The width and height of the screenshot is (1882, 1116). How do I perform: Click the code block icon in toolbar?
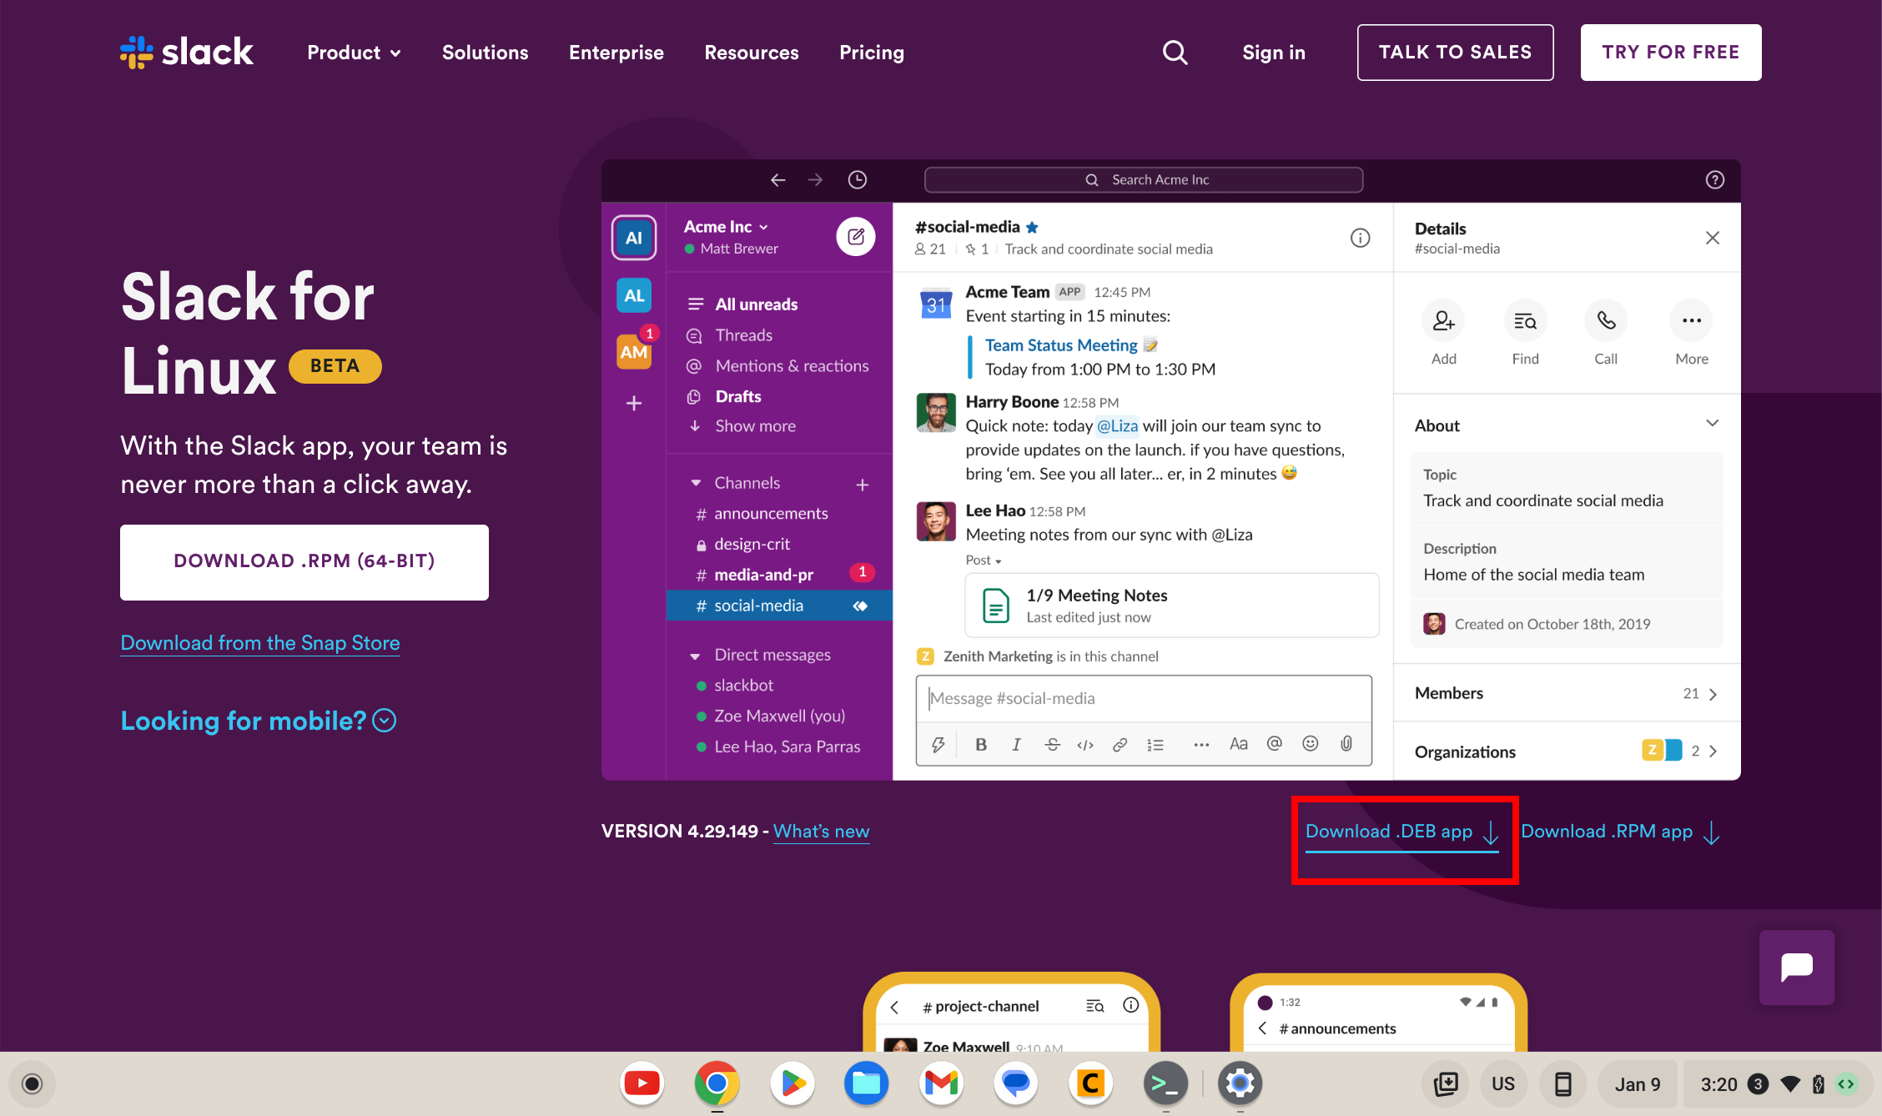1085,741
